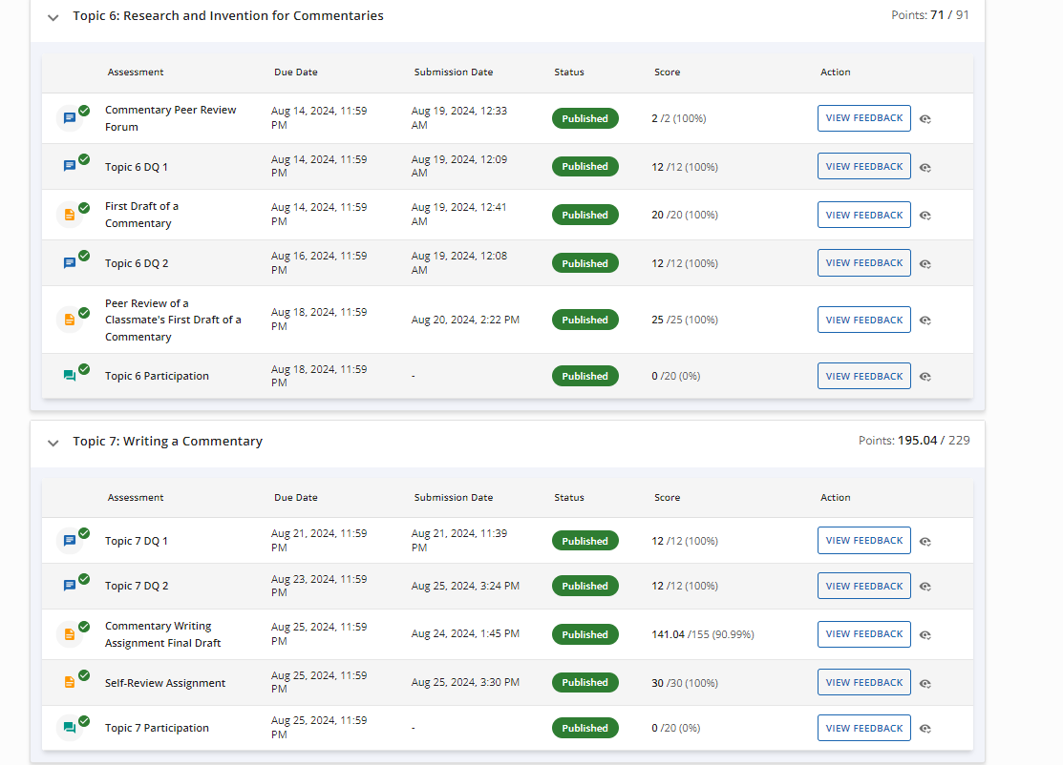
Task: Click submission date 'Aug 24, 2024, 1:45 PM'
Action: click(x=466, y=633)
